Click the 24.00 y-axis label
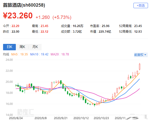The width and height of the screenshot is (149, 121). (9, 60)
